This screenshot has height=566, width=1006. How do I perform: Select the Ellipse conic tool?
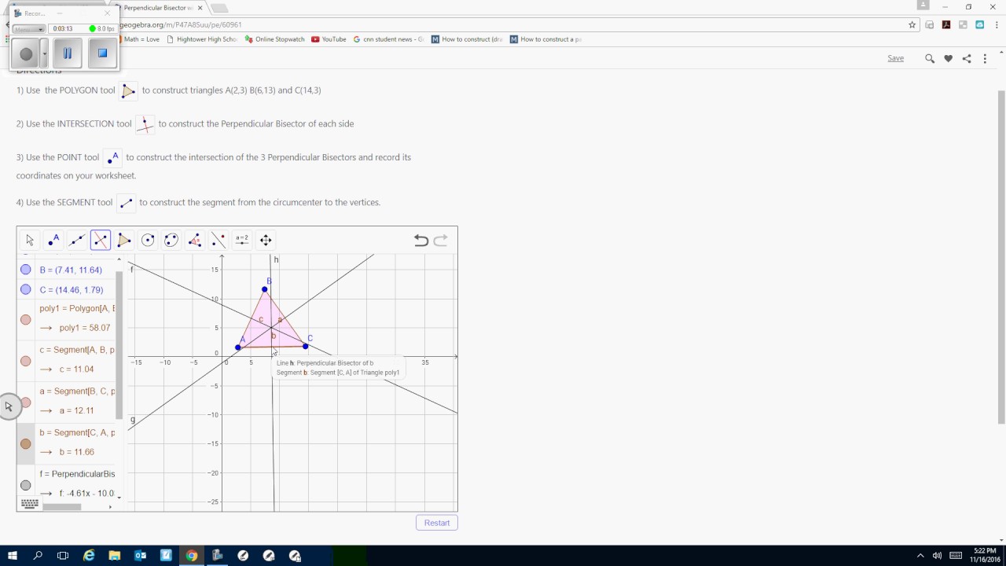[x=171, y=240]
